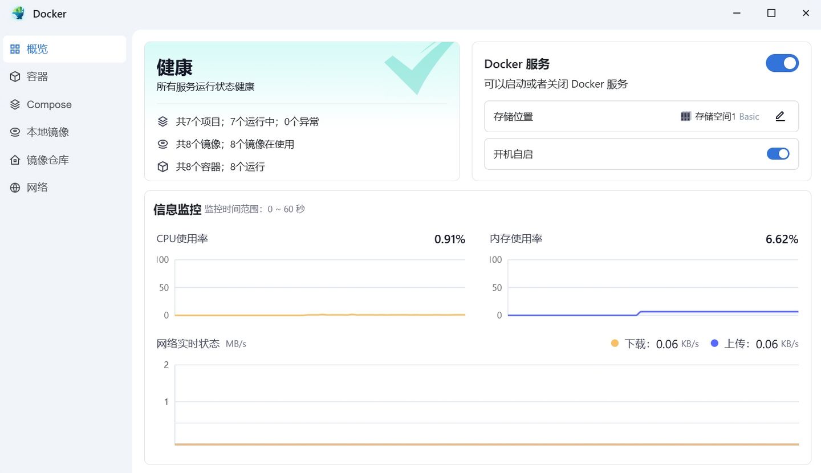Click the network globe icon in sidebar

(15, 187)
